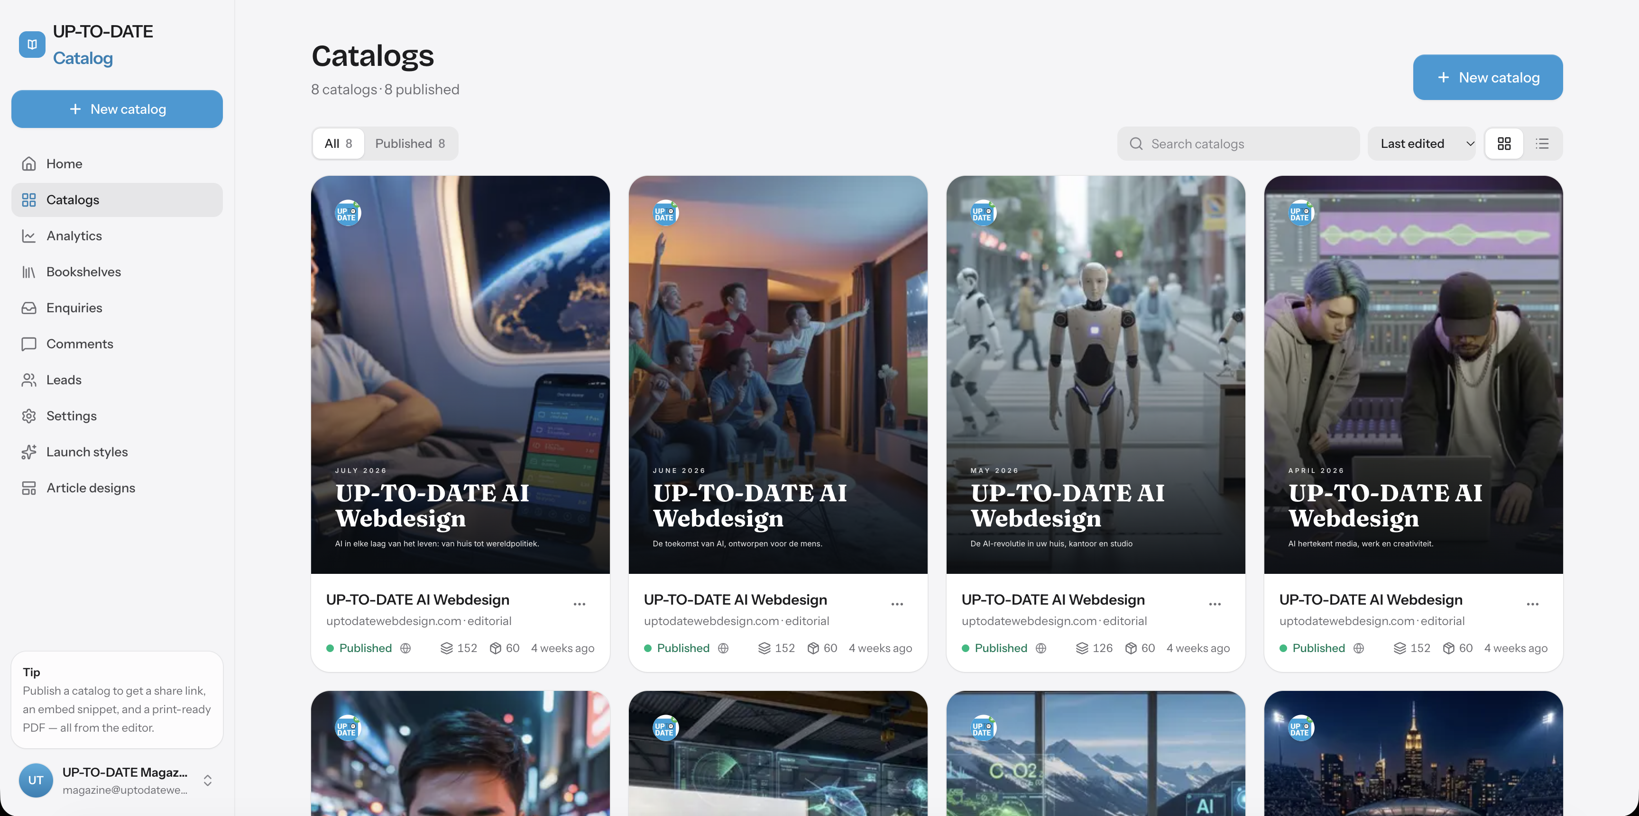Click the Launch styles sparkle icon
This screenshot has width=1639, height=816.
click(28, 452)
